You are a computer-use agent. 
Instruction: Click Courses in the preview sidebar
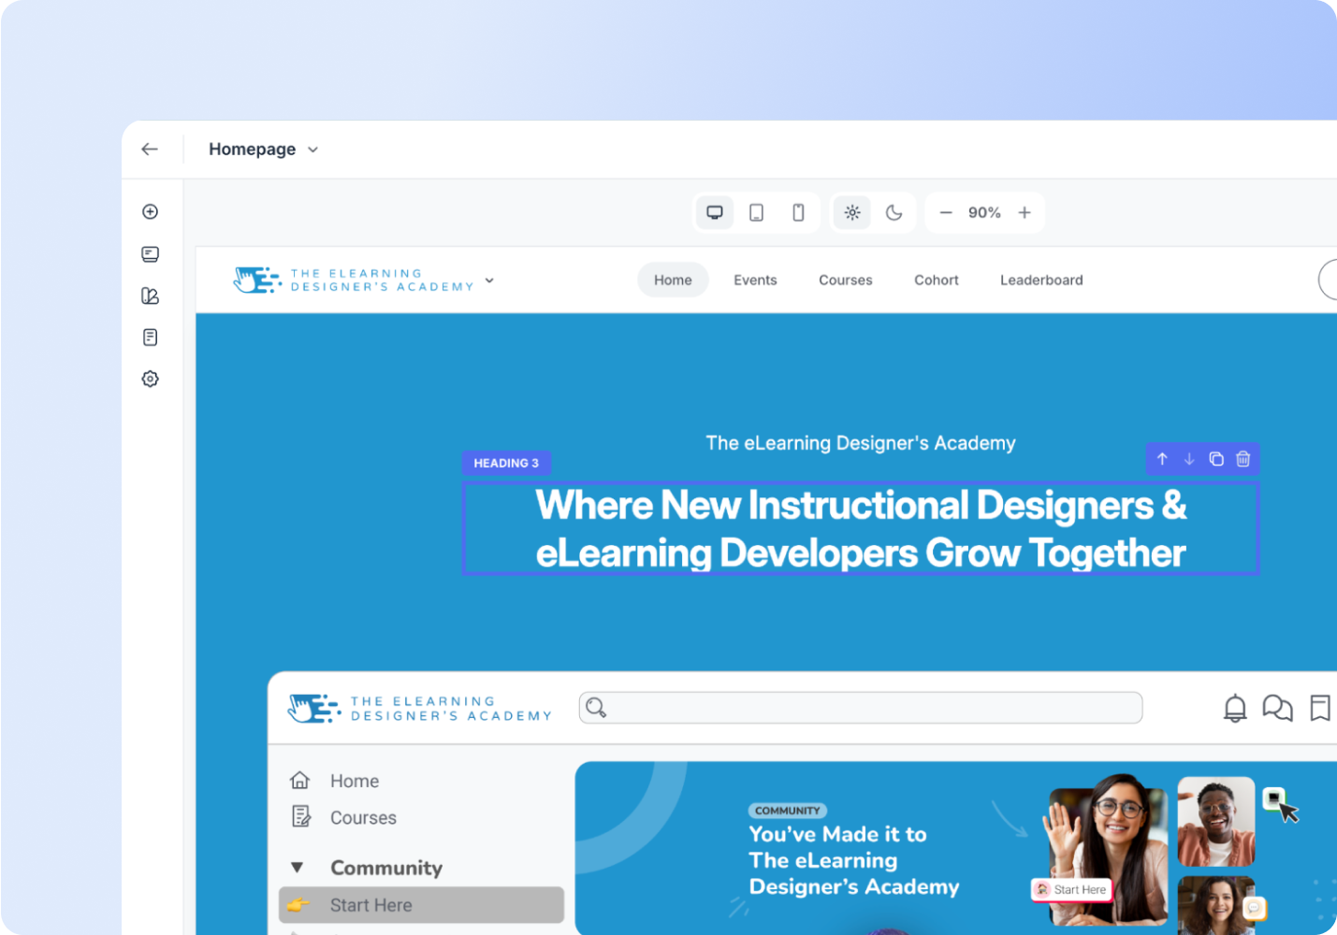(x=363, y=818)
